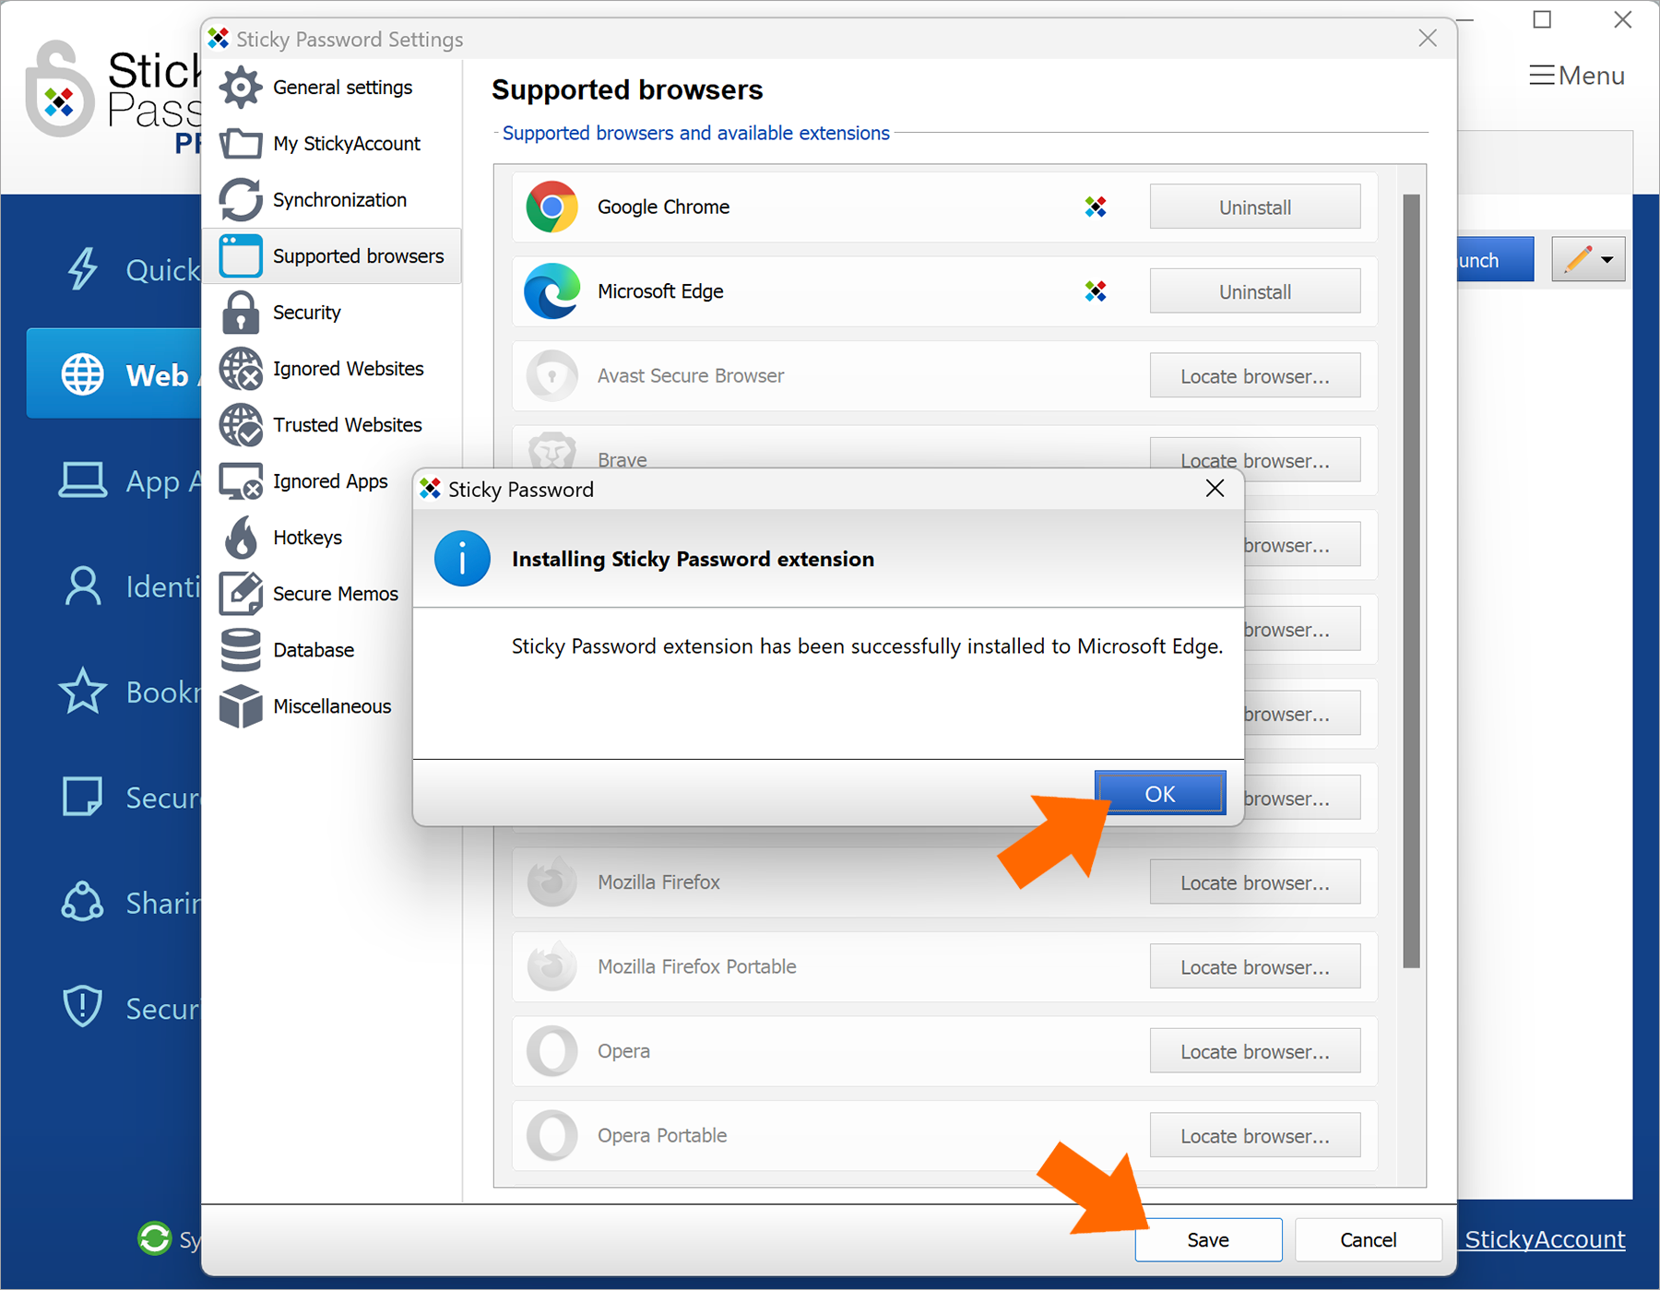Viewport: 1660px width, 1290px height.
Task: Click the 'Opera Portable' browser name
Action: (x=662, y=1135)
